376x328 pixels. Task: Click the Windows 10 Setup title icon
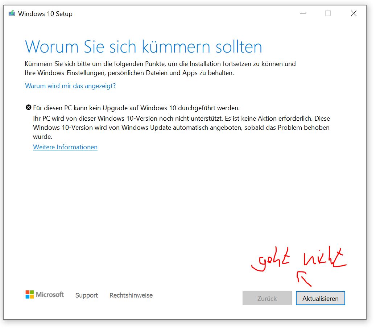click(x=12, y=13)
